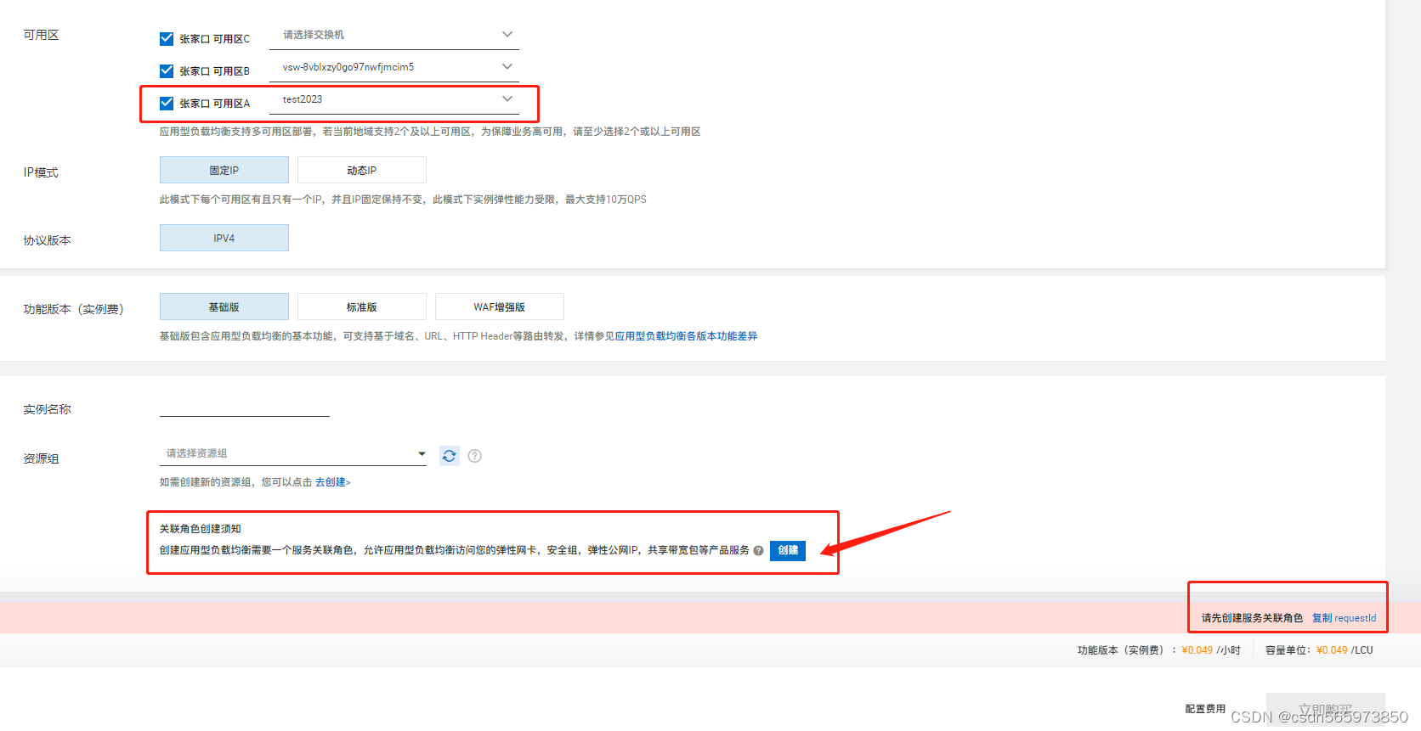Choose the 基础版 edition
Screen dimensions: 1421x731
click(224, 306)
